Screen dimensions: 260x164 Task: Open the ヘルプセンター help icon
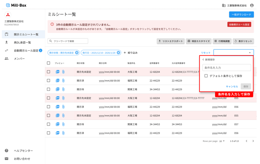coord(7,150)
